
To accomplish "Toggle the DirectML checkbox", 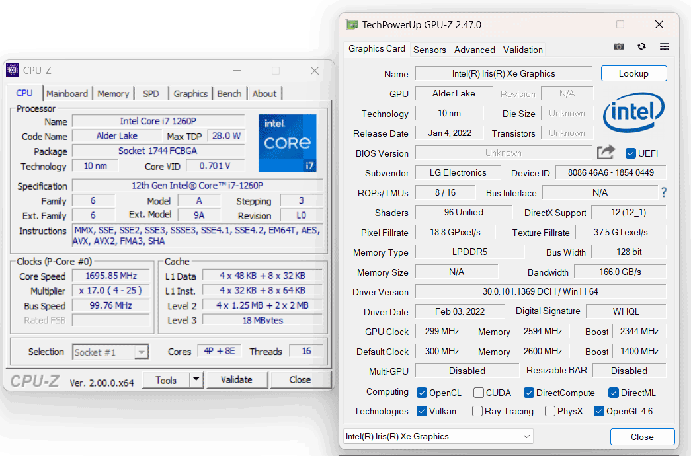I will [x=614, y=393].
